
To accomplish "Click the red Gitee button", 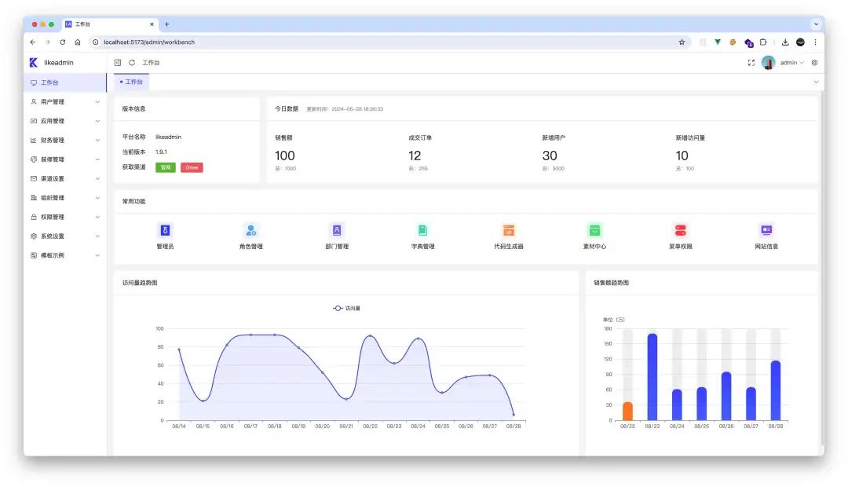I will pyautogui.click(x=192, y=167).
